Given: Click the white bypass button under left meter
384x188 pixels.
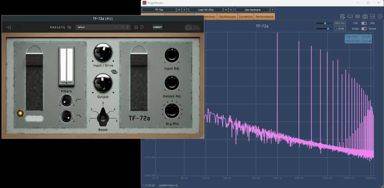Looking at the screenshot, I should 34,119.
